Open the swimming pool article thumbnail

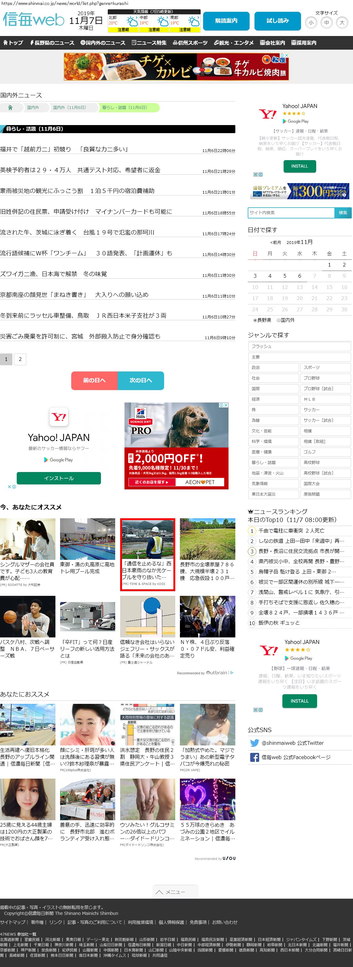(88, 539)
